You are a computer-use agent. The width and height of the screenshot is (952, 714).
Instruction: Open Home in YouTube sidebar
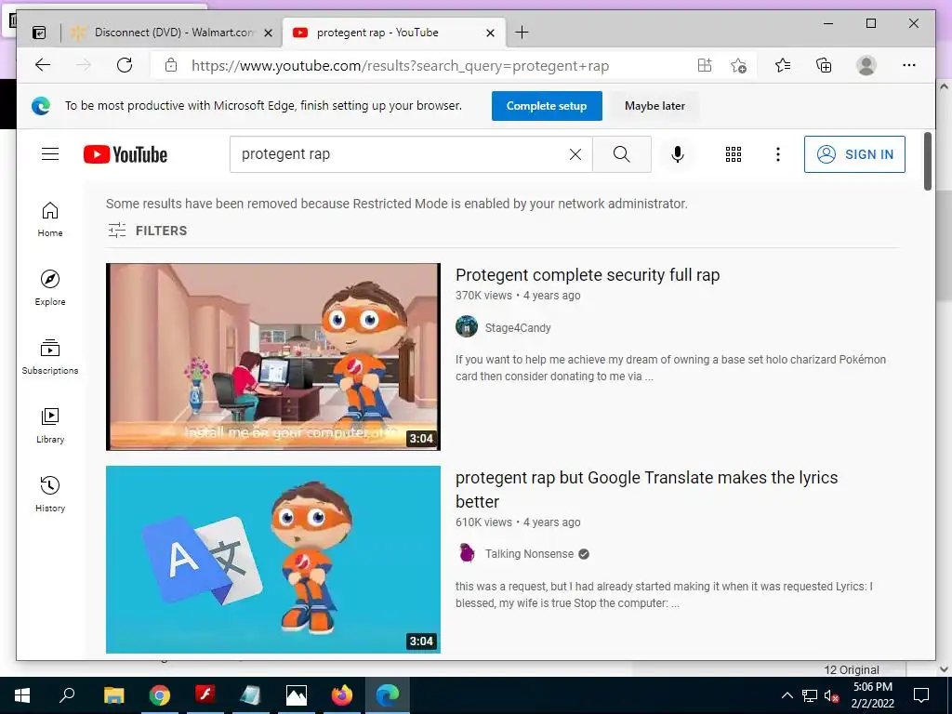tap(50, 219)
